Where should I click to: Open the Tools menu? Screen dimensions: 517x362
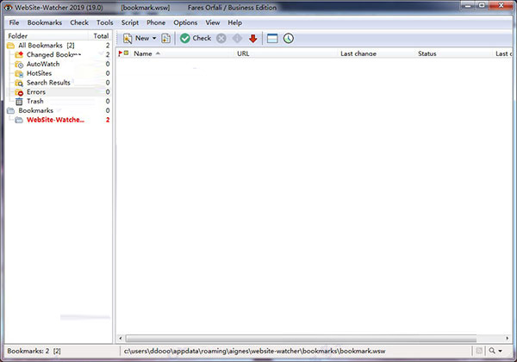coord(105,22)
